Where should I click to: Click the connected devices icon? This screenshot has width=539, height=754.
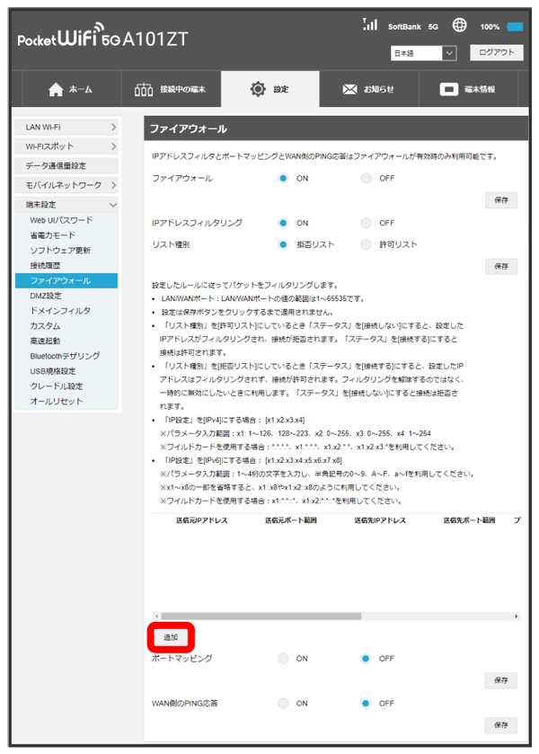(x=143, y=90)
